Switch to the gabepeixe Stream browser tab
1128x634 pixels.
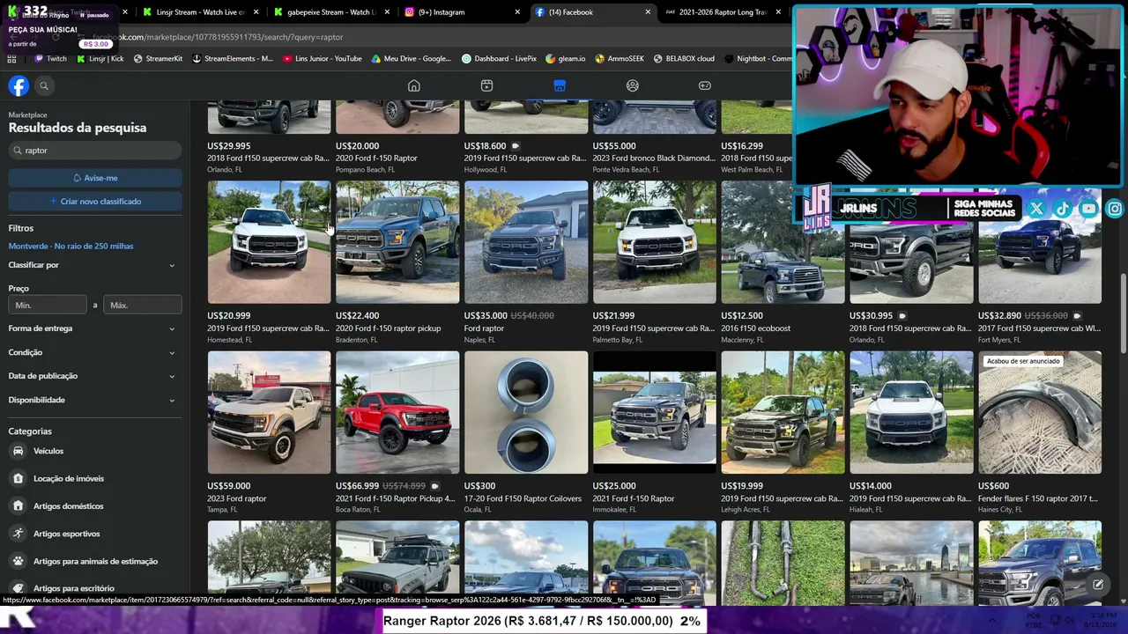330,12
